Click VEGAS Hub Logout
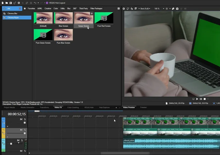 [x=57, y=3]
